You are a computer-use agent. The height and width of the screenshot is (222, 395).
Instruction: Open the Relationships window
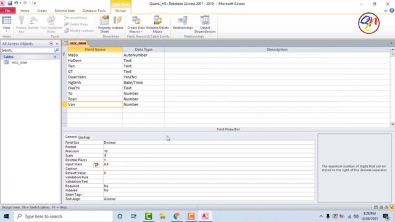[183, 23]
